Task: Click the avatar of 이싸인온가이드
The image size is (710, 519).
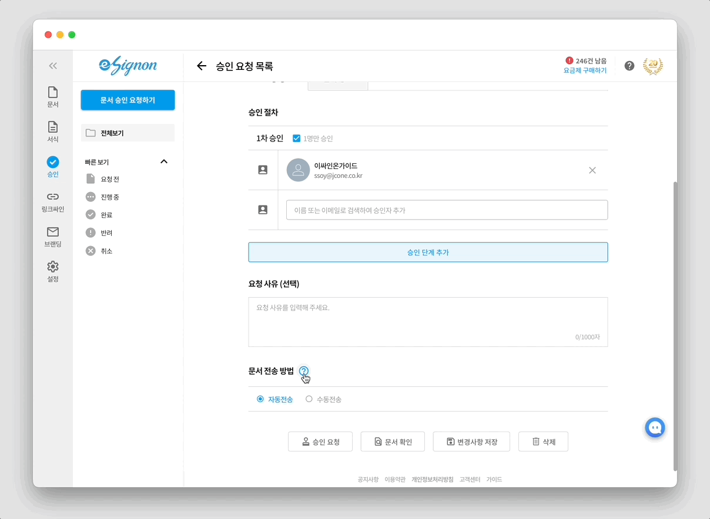Action: pos(298,170)
